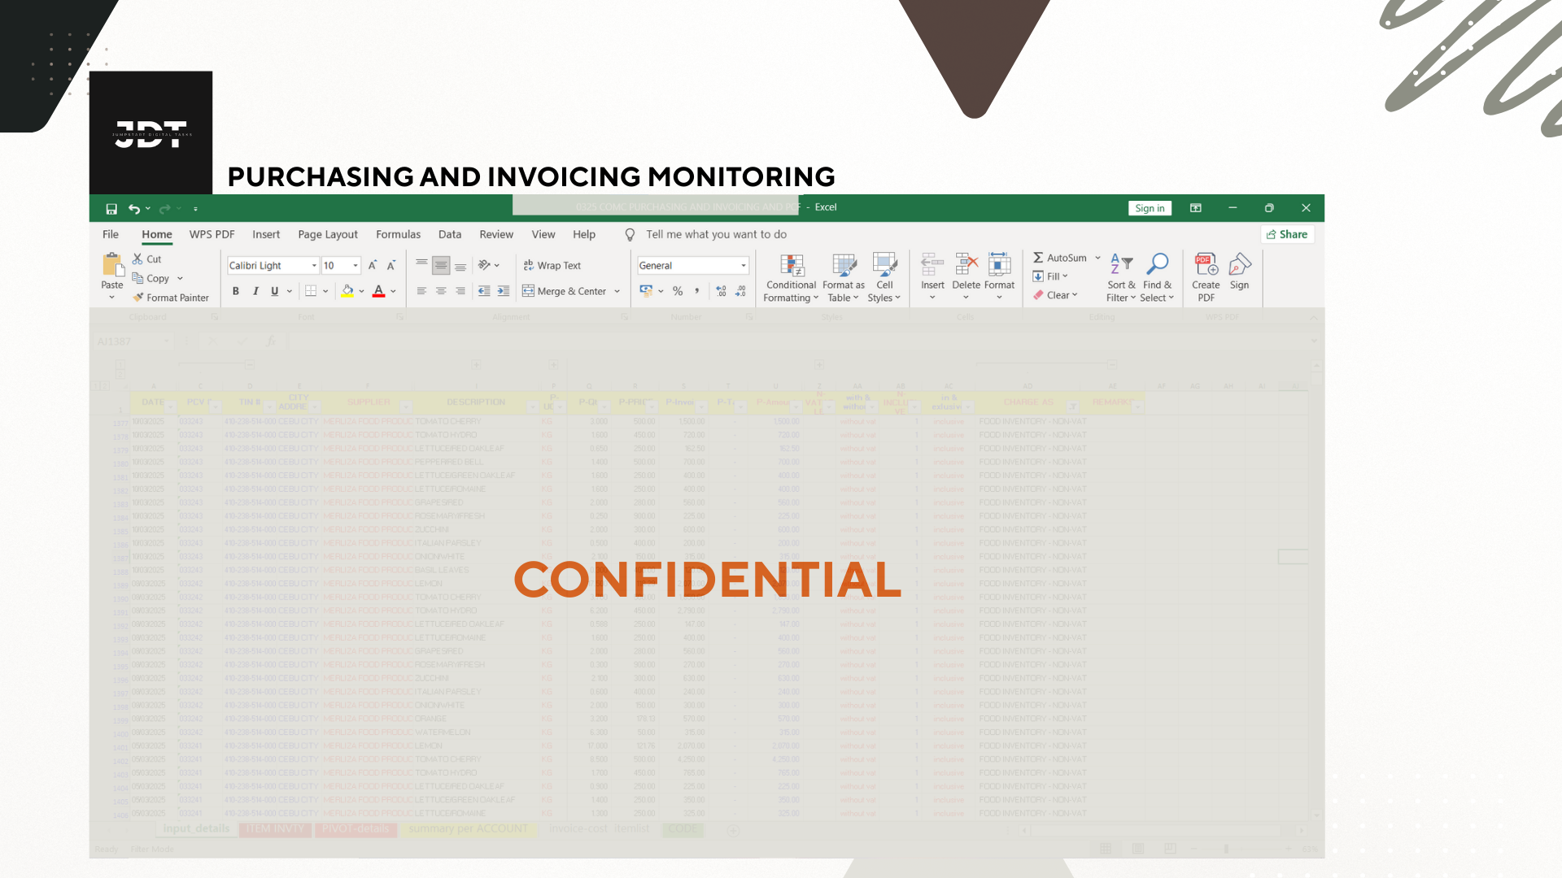Click the Conditional Formatting icon
Screen dimensions: 1562x878
(x=791, y=266)
